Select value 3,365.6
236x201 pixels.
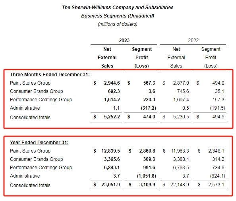click(112, 159)
